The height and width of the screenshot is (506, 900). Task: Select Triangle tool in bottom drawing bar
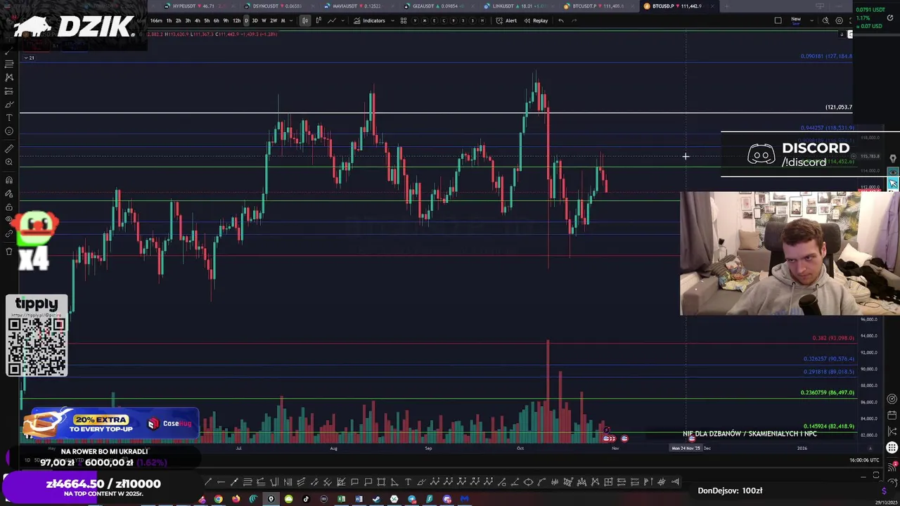pyautogui.click(x=394, y=481)
